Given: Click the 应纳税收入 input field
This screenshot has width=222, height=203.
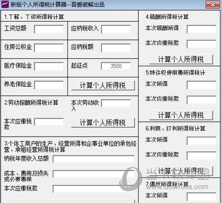Looking at the screenshot, I should [x=116, y=29].
